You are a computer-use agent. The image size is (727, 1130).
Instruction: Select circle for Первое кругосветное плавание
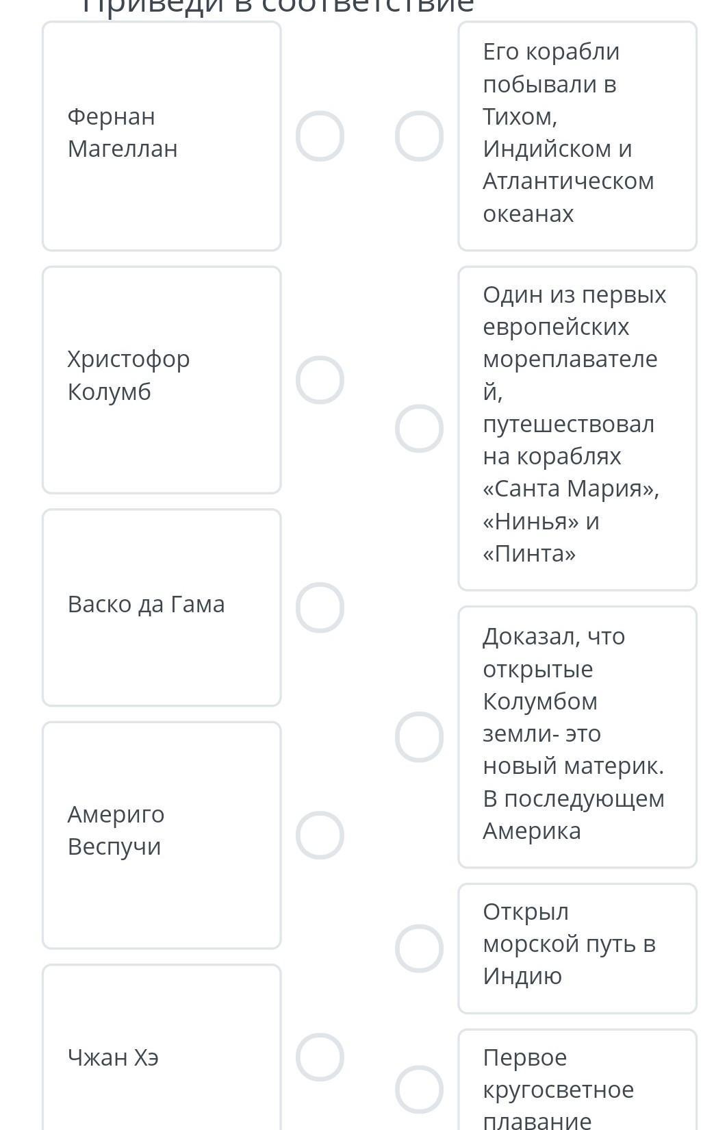point(419,1089)
